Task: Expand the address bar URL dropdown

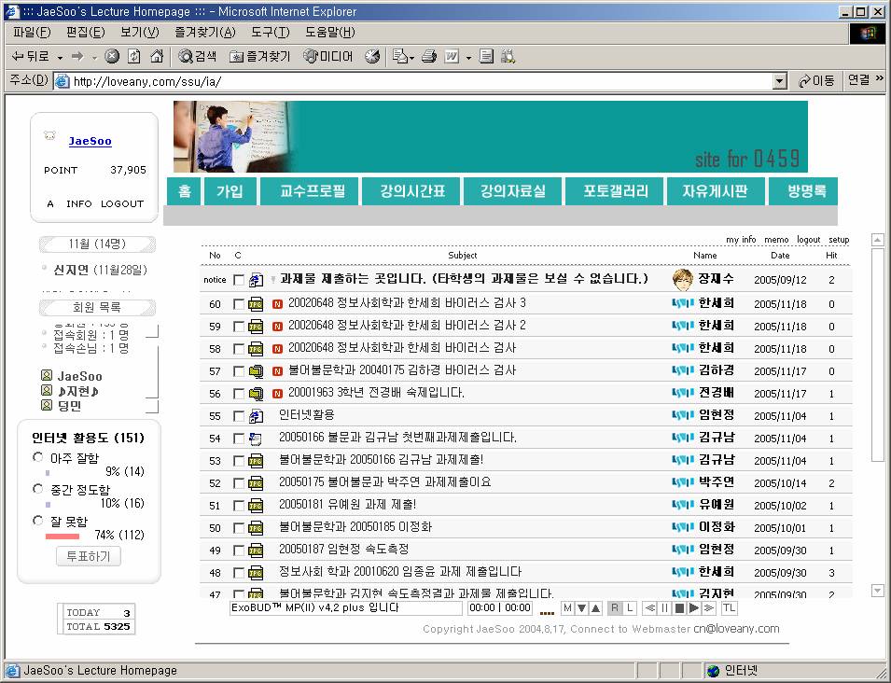Action: point(780,81)
